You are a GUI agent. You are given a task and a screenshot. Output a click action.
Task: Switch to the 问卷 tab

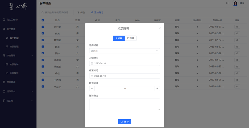coord(119,38)
